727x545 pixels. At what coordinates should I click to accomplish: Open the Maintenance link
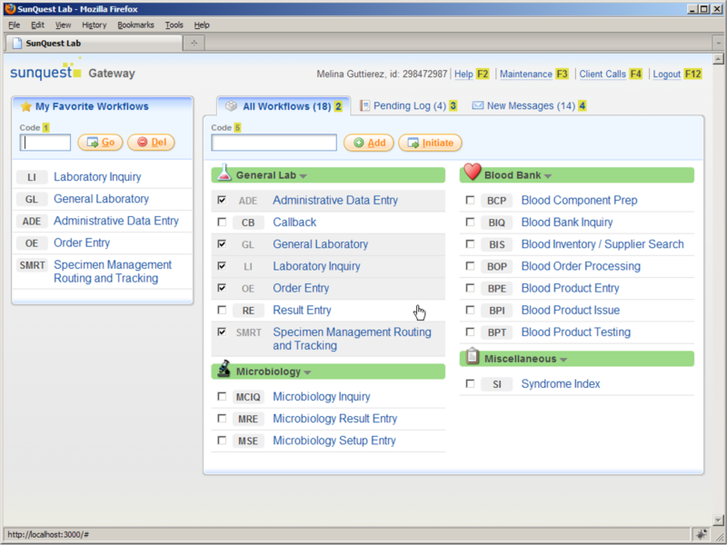pyautogui.click(x=526, y=74)
